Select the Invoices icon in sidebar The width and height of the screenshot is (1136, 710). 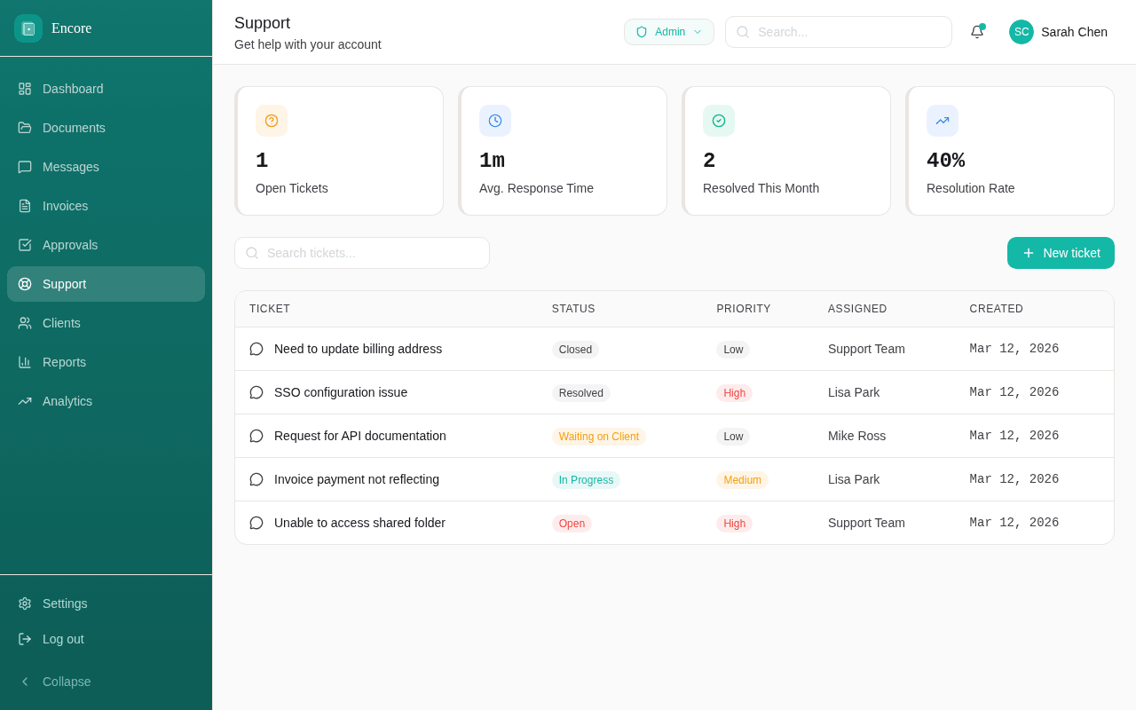[25, 206]
